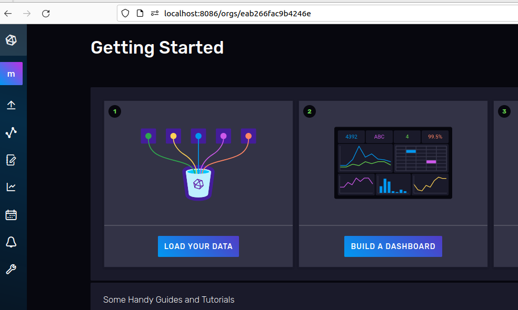The height and width of the screenshot is (310, 518).
Task: Open Tasks calendar icon in sidebar
Action: coord(11,215)
